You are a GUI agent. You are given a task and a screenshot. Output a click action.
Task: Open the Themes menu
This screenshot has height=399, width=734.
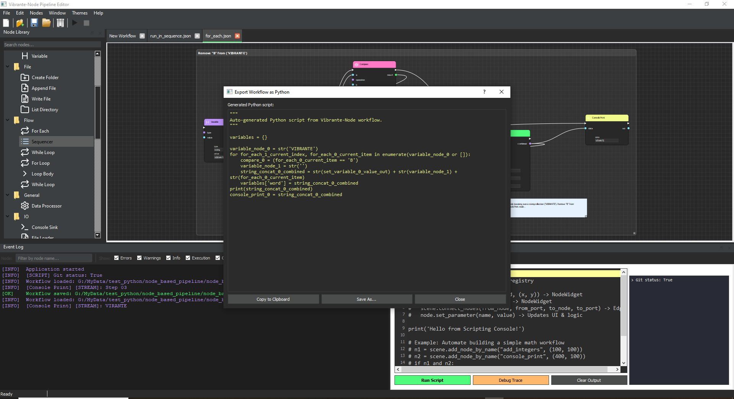[x=80, y=13]
